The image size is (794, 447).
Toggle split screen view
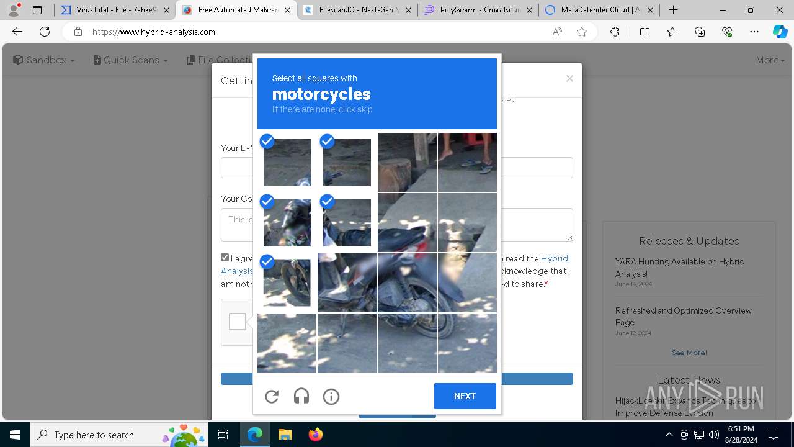click(645, 32)
